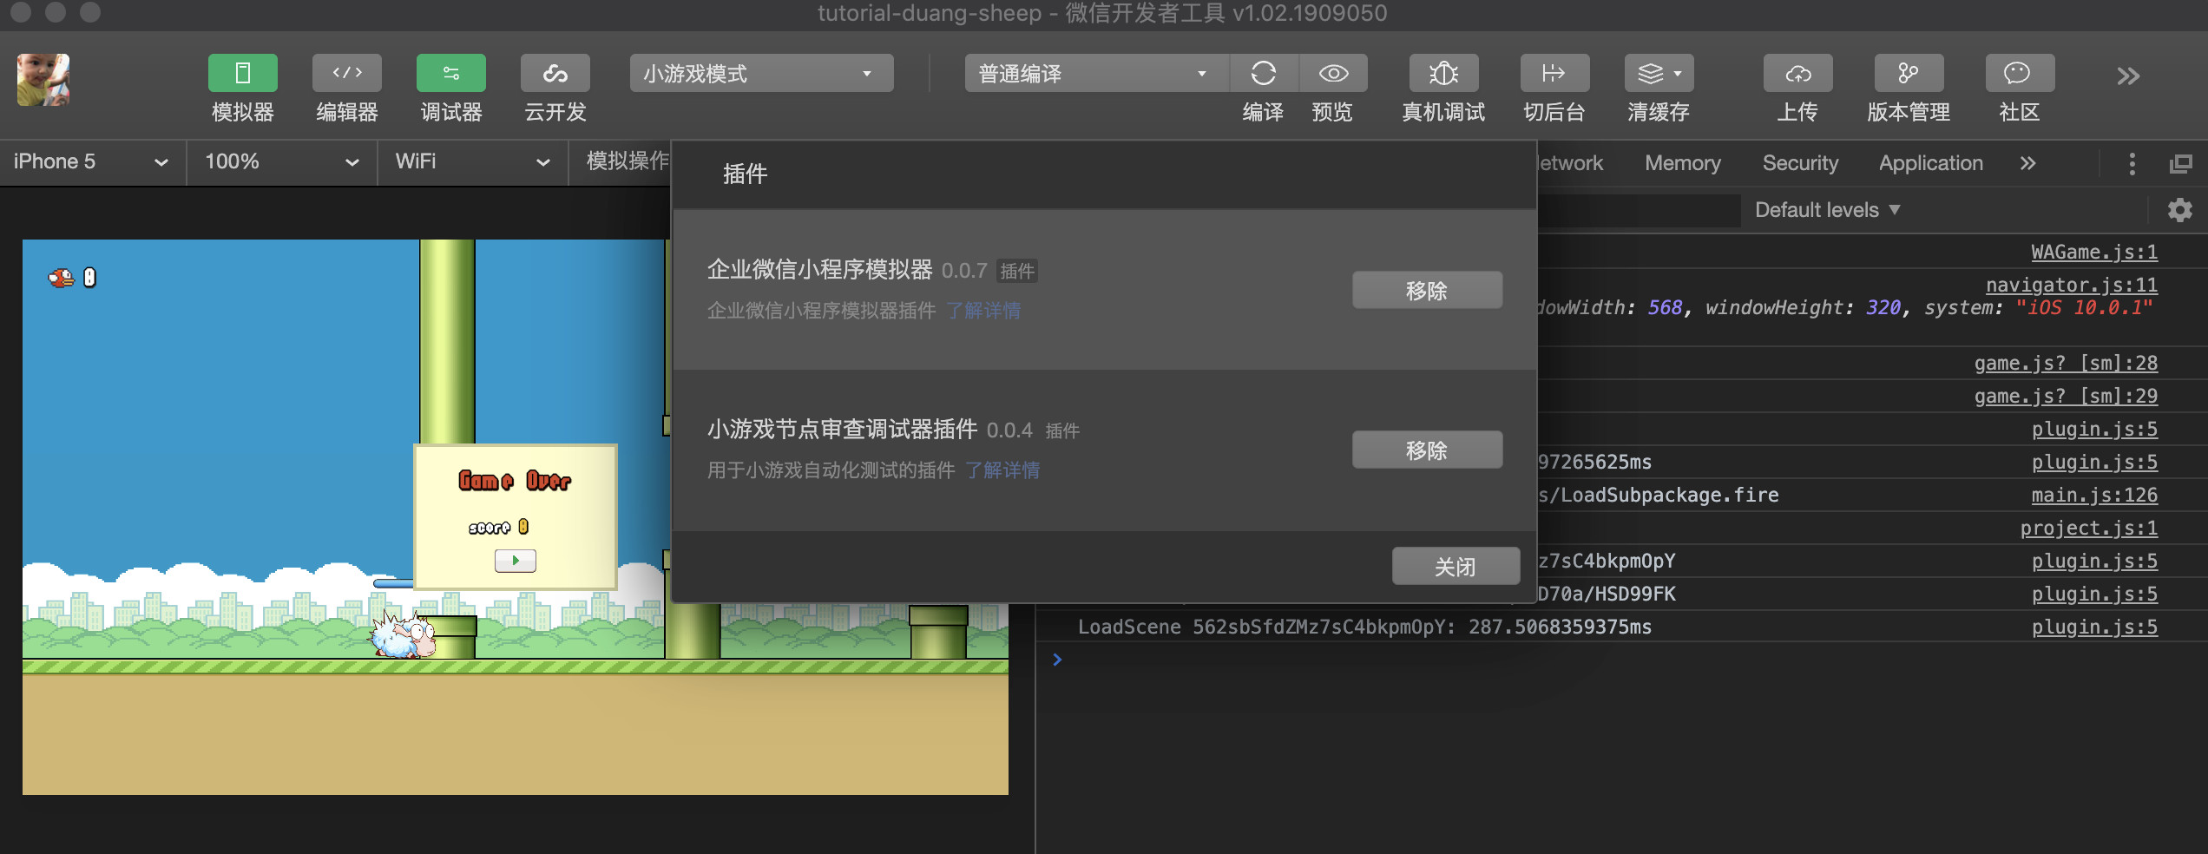Image resolution: width=2208 pixels, height=854 pixels.
Task: Click the console input prompt
Action: (x=1623, y=660)
